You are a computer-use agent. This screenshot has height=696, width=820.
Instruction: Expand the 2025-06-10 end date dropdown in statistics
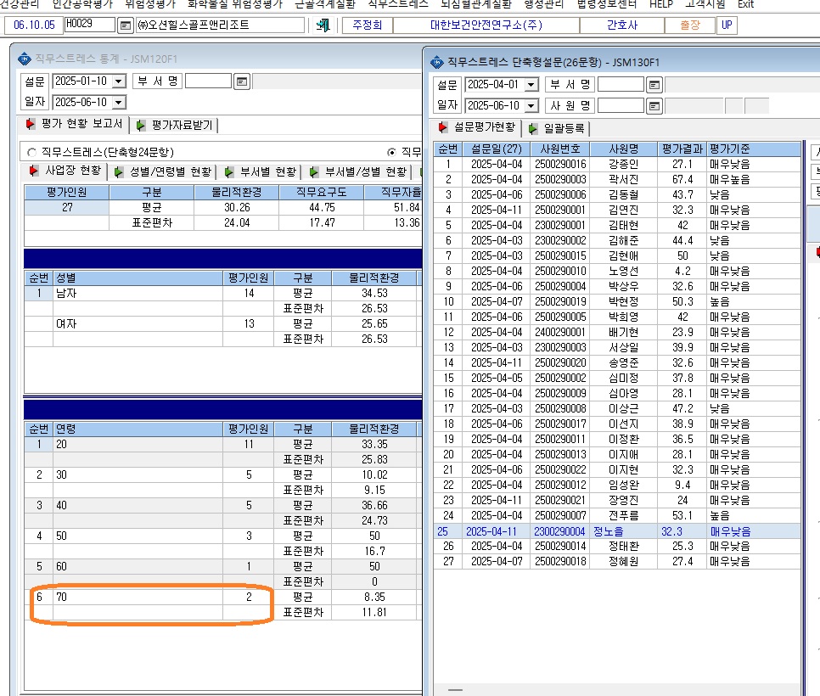click(x=119, y=103)
